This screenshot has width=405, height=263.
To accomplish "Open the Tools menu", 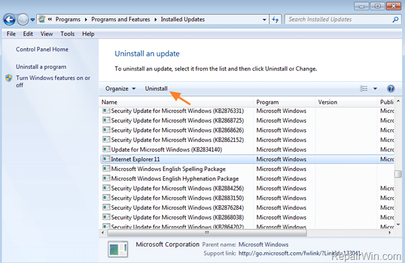I will click(68, 34).
